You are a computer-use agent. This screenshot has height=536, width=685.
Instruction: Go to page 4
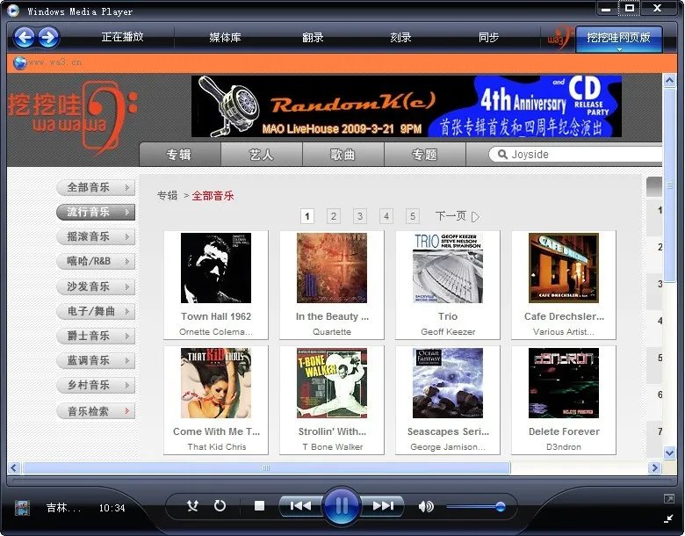click(x=386, y=216)
